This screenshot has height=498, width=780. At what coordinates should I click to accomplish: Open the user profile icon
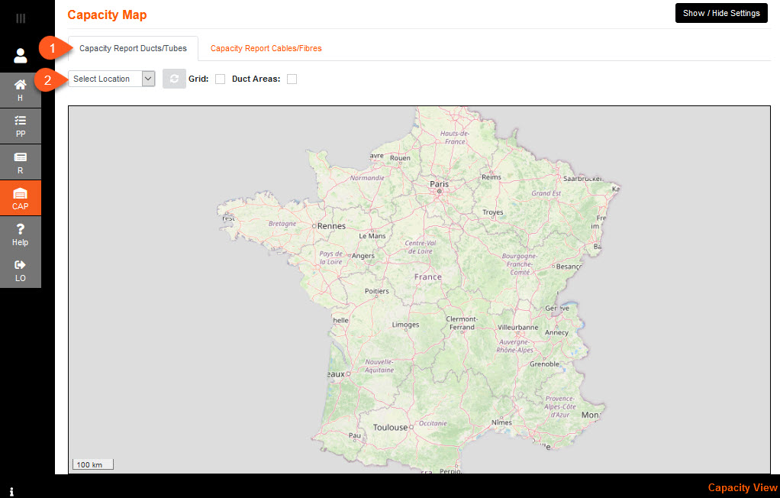(21, 55)
